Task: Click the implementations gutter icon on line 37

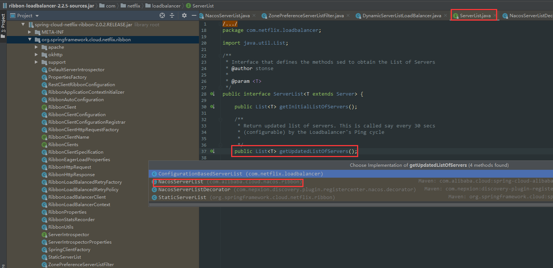Action: (x=212, y=151)
